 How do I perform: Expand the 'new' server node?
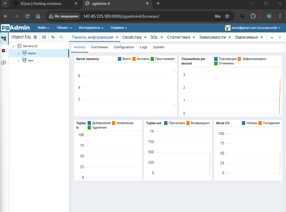click(x=18, y=61)
